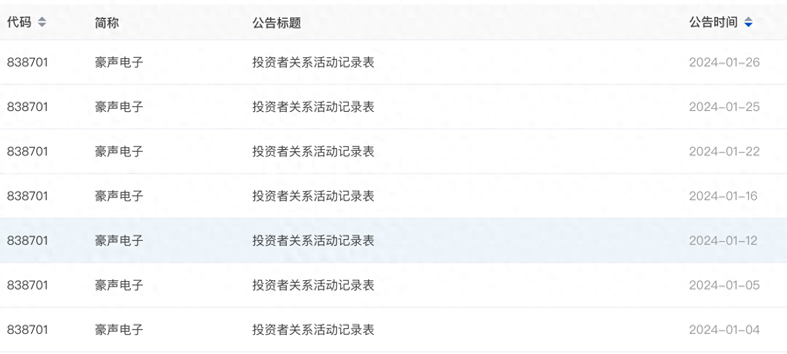Click the 公告标题 column header

coord(277,23)
